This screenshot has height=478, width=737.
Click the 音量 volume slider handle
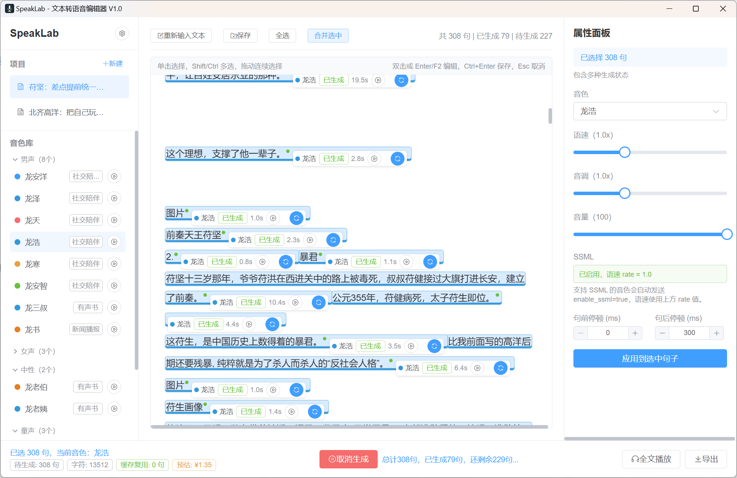tap(727, 234)
